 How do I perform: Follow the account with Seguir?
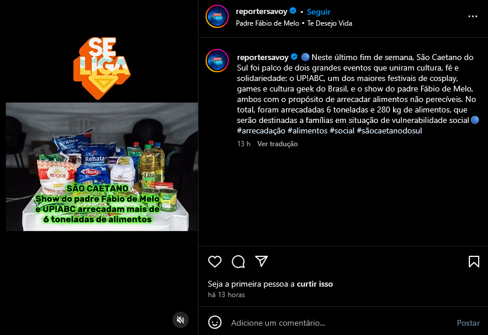pos(319,12)
